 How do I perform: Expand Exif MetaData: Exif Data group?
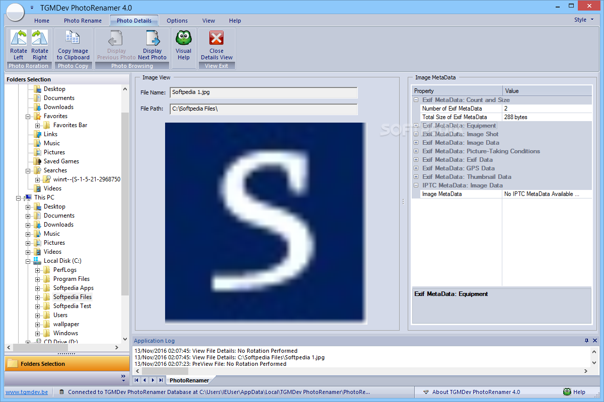click(416, 160)
